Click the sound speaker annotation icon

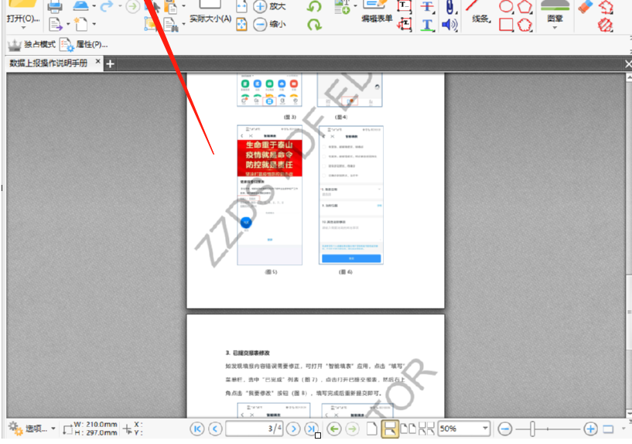(449, 25)
